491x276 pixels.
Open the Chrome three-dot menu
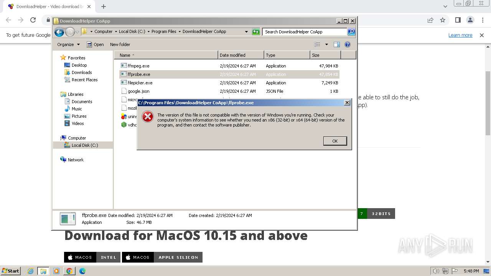(482, 20)
